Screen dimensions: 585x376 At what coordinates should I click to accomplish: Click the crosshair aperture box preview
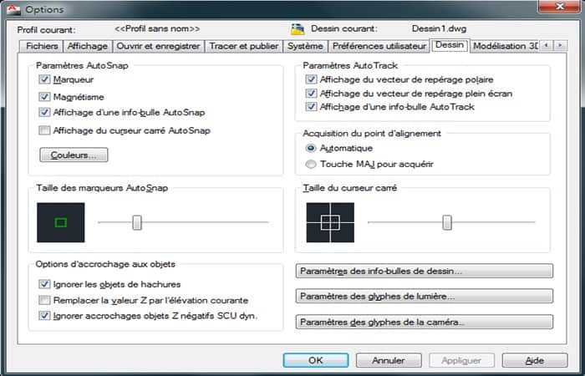point(330,223)
